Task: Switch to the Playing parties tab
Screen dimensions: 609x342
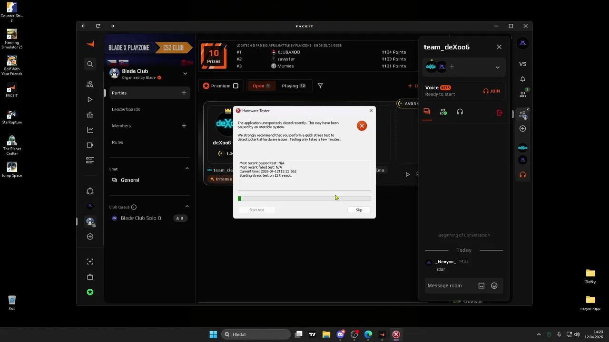Action: click(x=293, y=86)
